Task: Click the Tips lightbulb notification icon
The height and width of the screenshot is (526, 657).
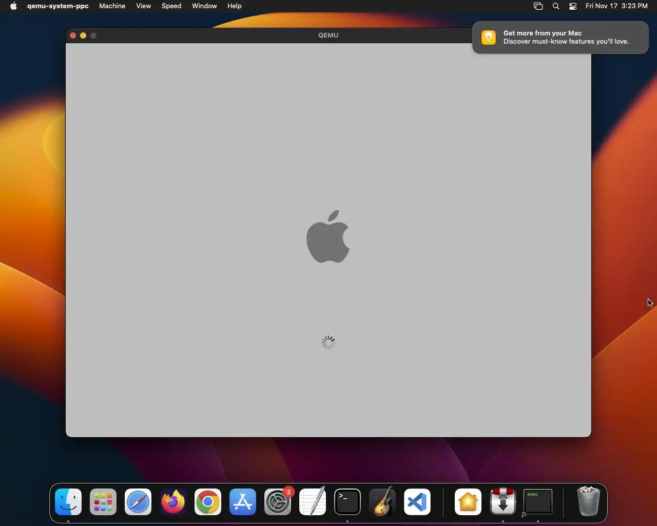Action: click(489, 37)
